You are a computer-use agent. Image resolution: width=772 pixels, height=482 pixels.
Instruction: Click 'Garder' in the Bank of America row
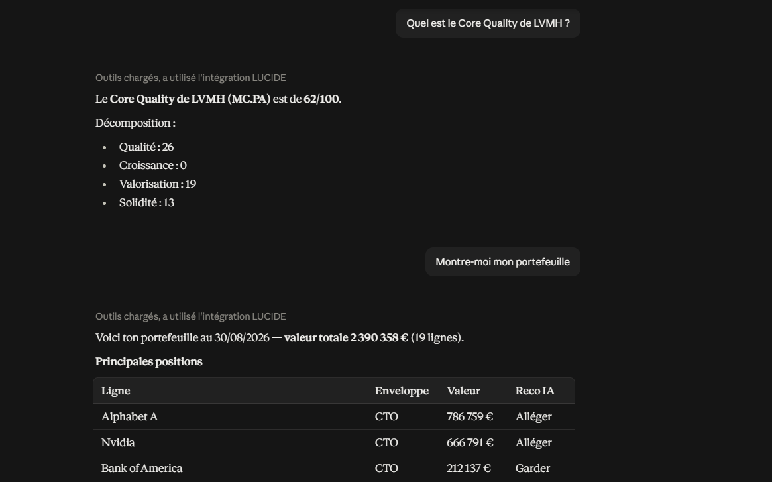[533, 468]
